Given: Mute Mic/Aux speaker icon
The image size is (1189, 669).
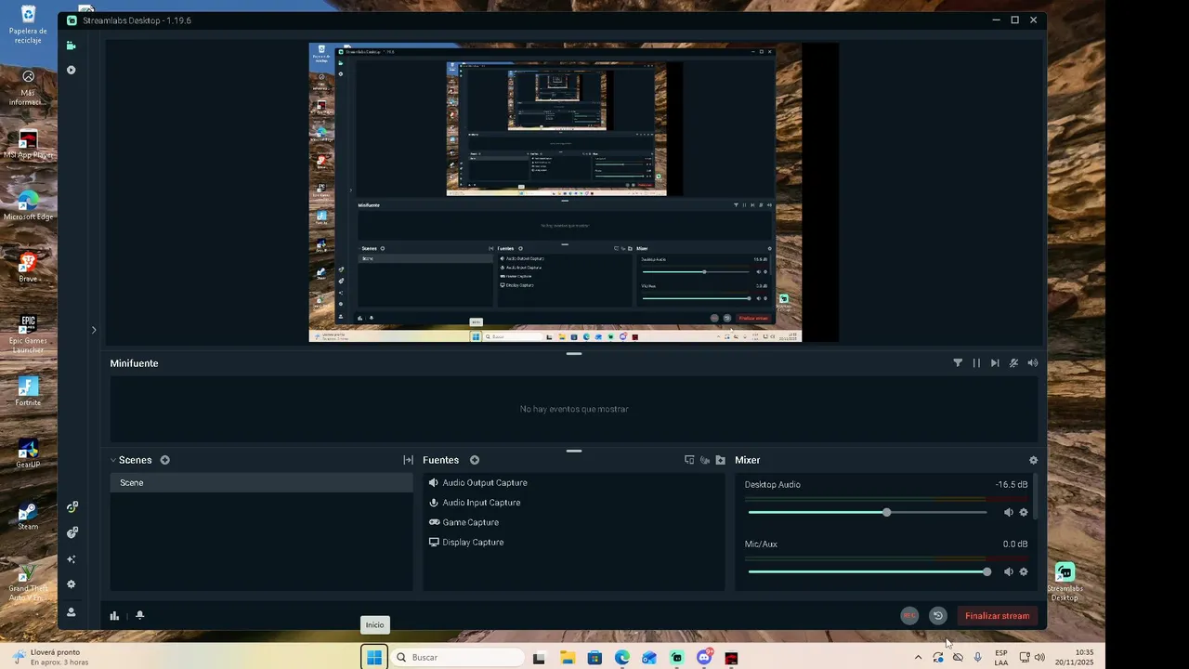Looking at the screenshot, I should tap(1008, 571).
